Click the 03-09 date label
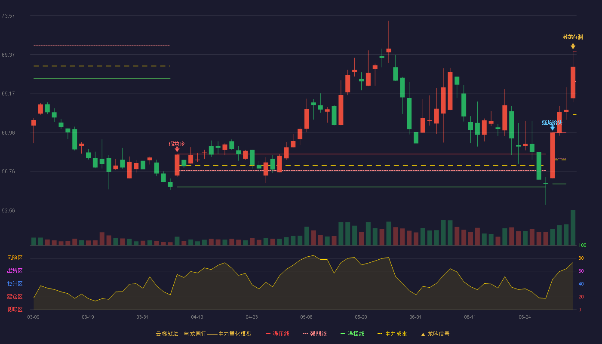 pyautogui.click(x=34, y=317)
